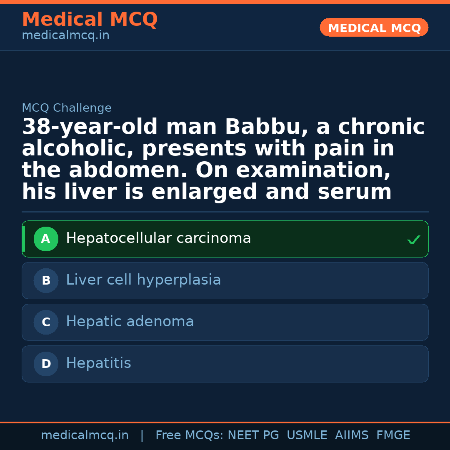Pick the Hepatic adenoma answer
Image resolution: width=450 pixels, height=450 pixels.
(130, 322)
